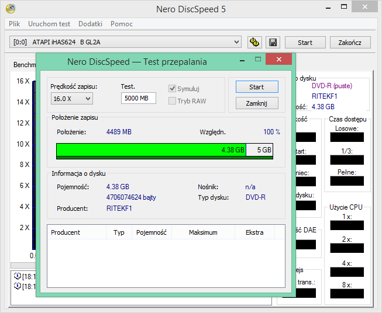Close the Test przepalania dialog
Screen dimensions: 382x313
coord(278,60)
